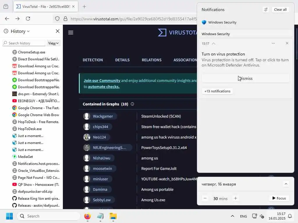298x223 pixels.
Task: Open the three-dots menu on Windows Security notification
Action: point(273,43)
